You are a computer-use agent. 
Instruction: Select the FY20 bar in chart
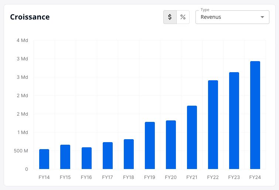point(171,145)
